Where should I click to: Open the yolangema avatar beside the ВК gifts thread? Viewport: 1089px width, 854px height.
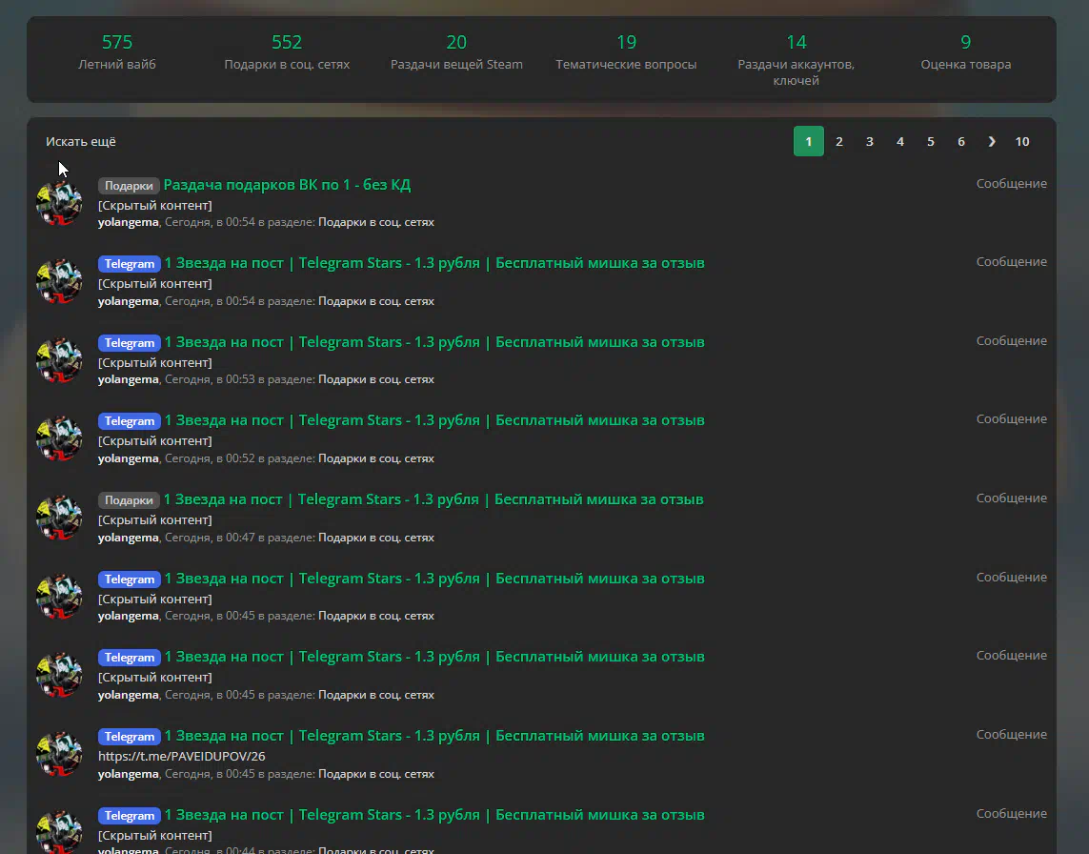point(59,203)
